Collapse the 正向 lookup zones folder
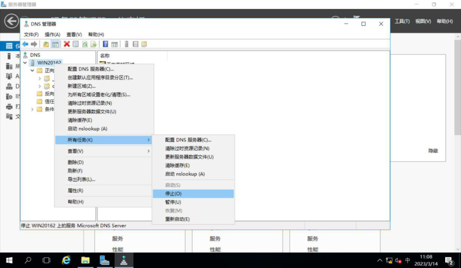461x268 pixels. coord(32,71)
